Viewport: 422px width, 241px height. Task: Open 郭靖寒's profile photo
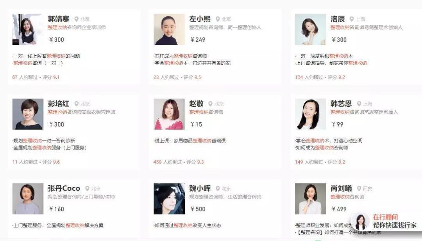[x=28, y=29]
